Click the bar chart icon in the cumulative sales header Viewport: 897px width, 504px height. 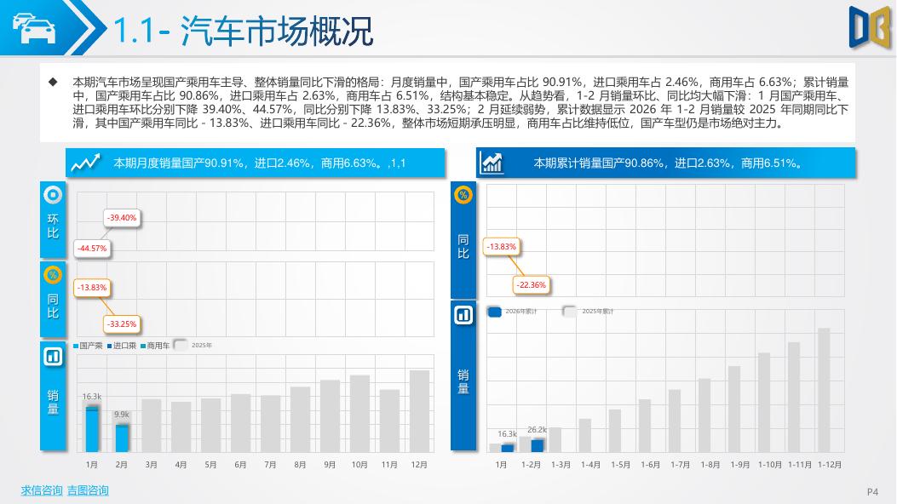click(492, 163)
